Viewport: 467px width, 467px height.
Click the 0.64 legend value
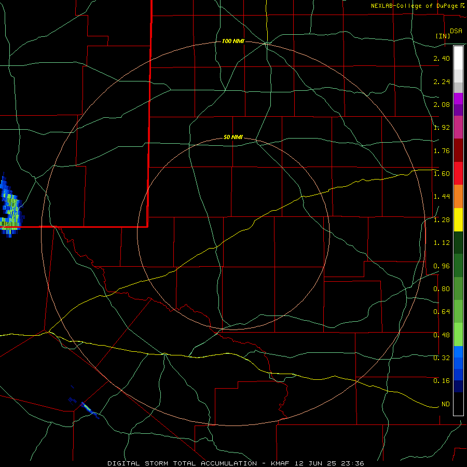point(442,312)
